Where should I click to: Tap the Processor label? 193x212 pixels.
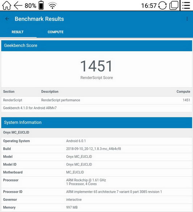[x=11, y=180]
